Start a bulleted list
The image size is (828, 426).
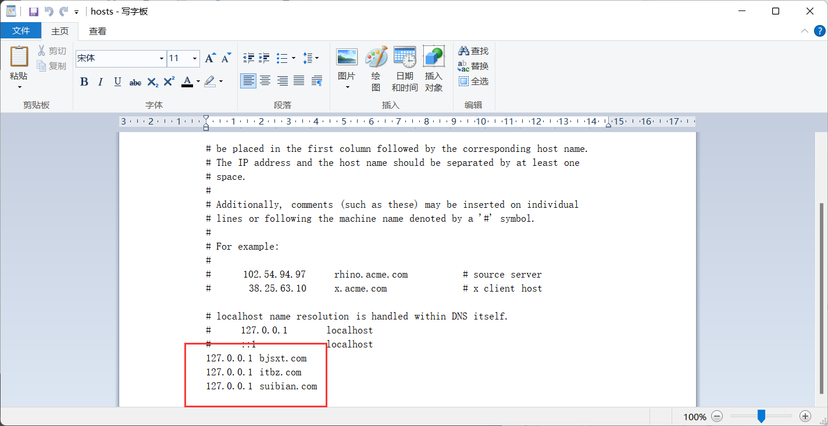282,58
